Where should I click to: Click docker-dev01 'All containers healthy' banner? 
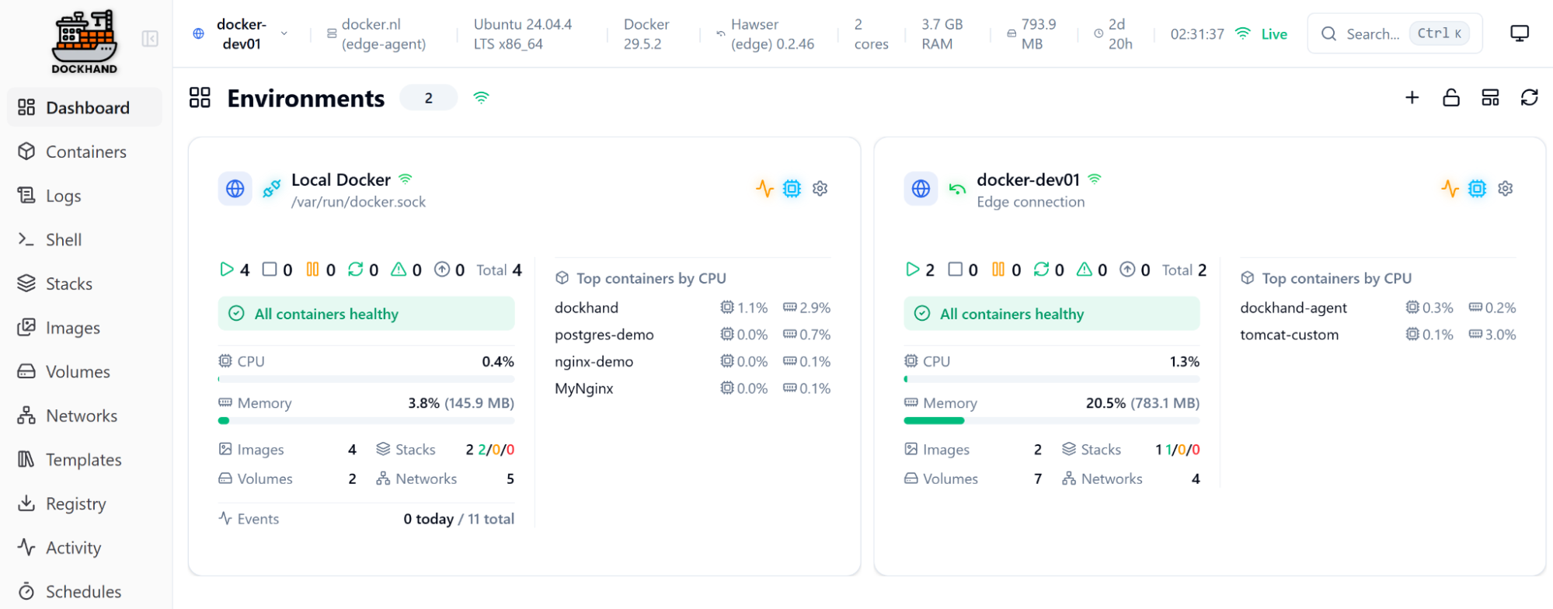(1051, 314)
